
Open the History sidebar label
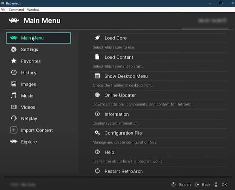point(29,73)
